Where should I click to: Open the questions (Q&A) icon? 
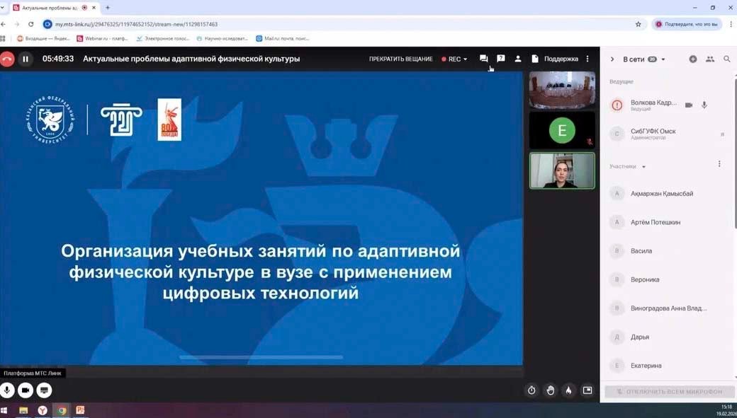tap(501, 59)
